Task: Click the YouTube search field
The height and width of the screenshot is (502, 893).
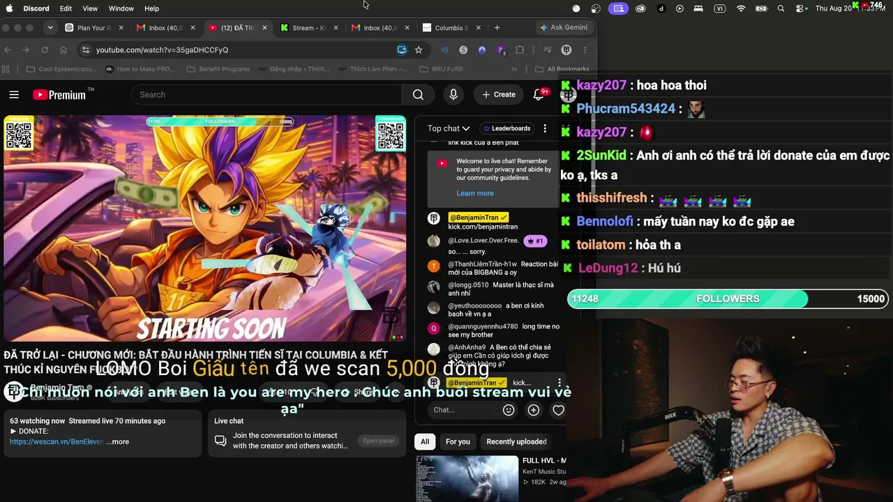Action: point(266,95)
